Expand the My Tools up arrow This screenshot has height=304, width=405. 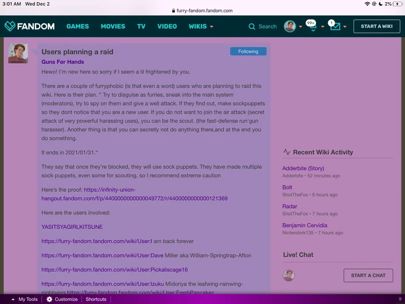click(13, 299)
